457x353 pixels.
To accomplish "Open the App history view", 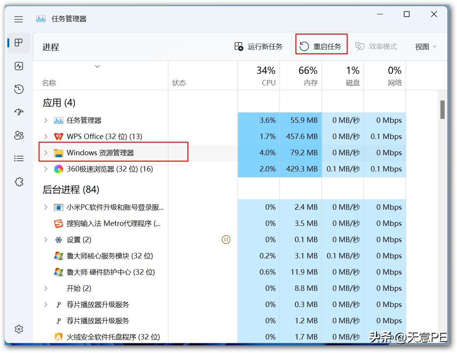I will click(x=18, y=89).
